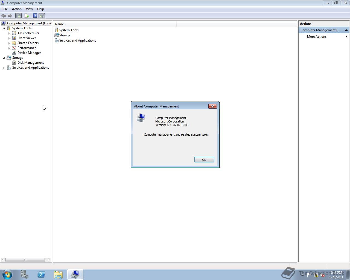Open the File menu
350x280 pixels.
pos(5,9)
